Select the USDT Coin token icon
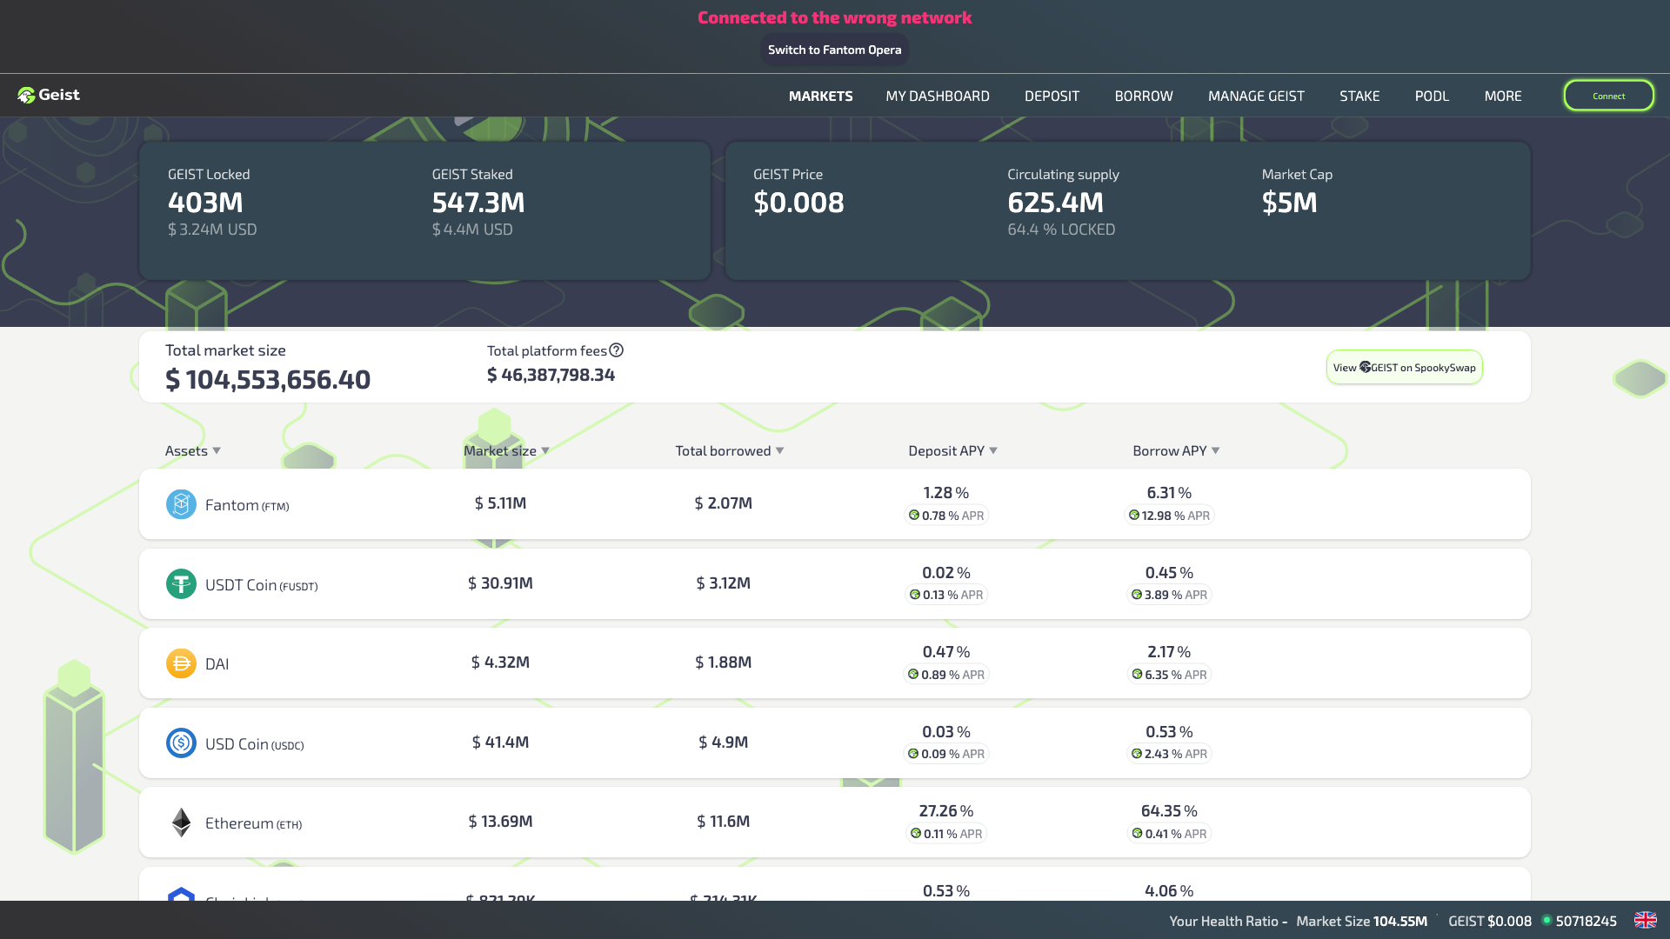This screenshot has height=939, width=1670. point(181,583)
